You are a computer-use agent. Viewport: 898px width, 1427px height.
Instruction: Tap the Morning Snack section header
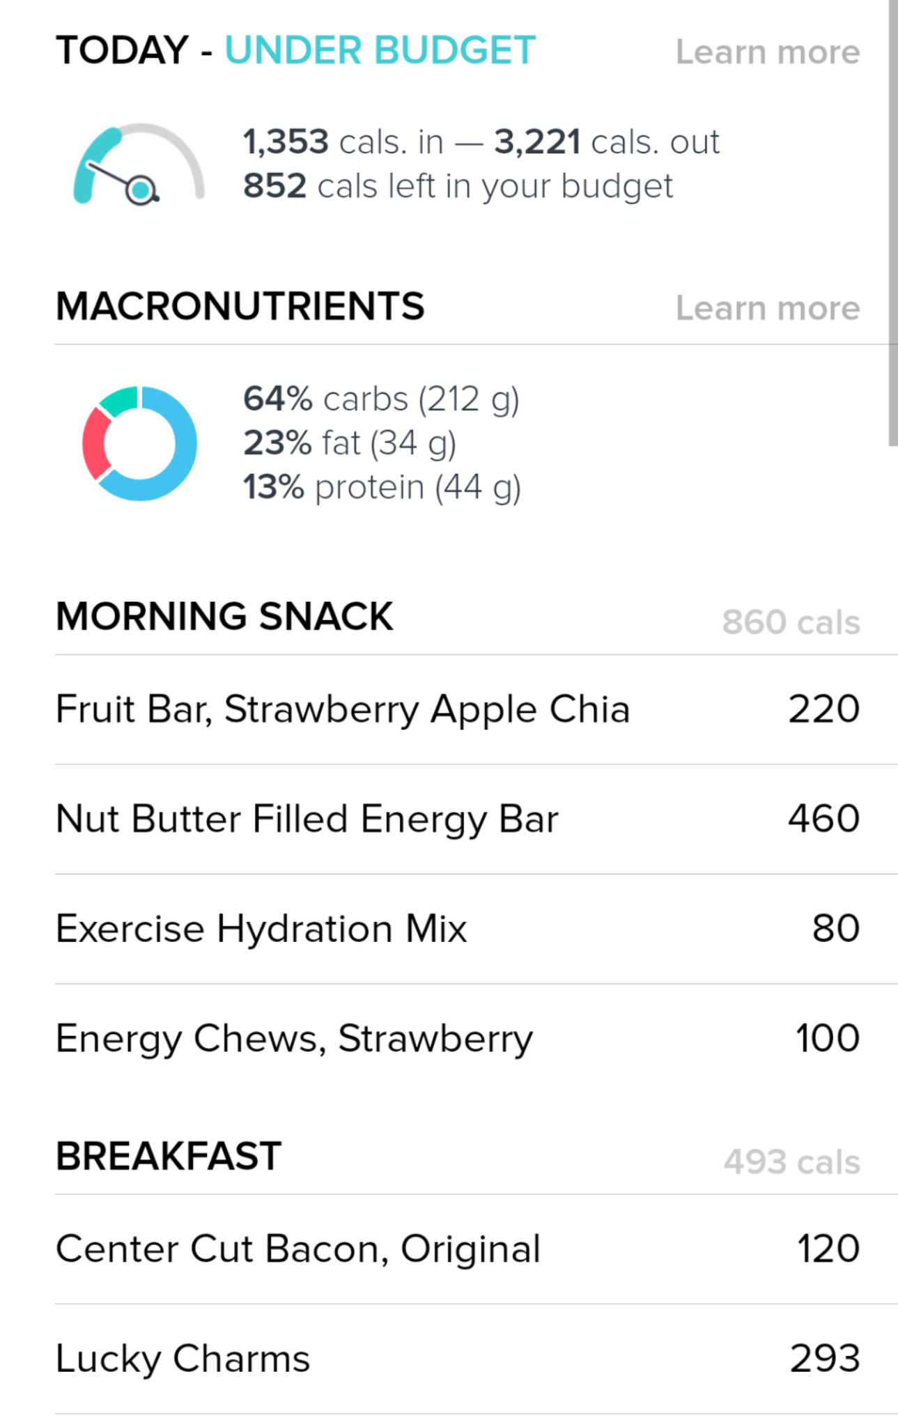tap(224, 617)
